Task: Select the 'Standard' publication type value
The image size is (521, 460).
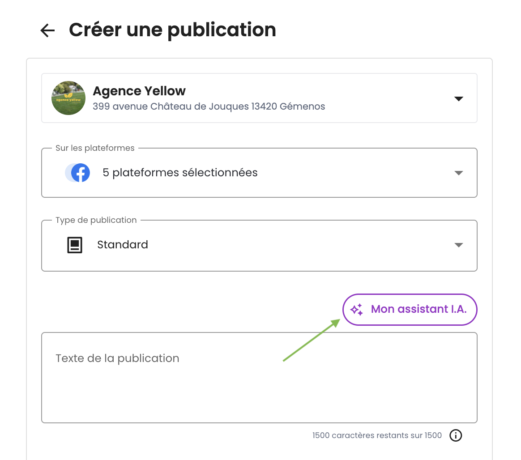Action: [x=123, y=245]
